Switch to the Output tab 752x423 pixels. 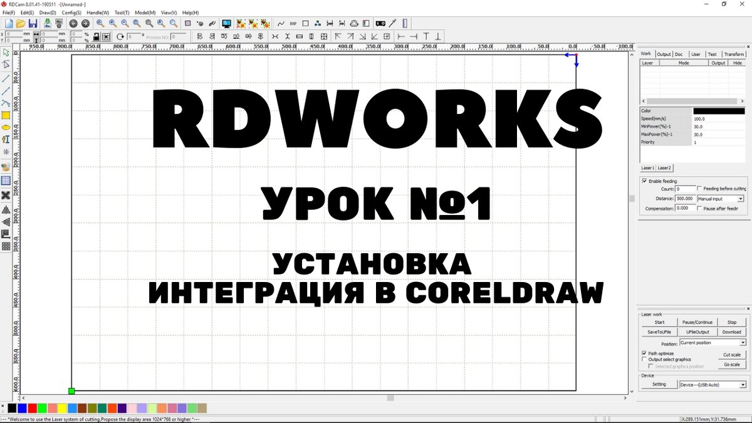pyautogui.click(x=664, y=55)
